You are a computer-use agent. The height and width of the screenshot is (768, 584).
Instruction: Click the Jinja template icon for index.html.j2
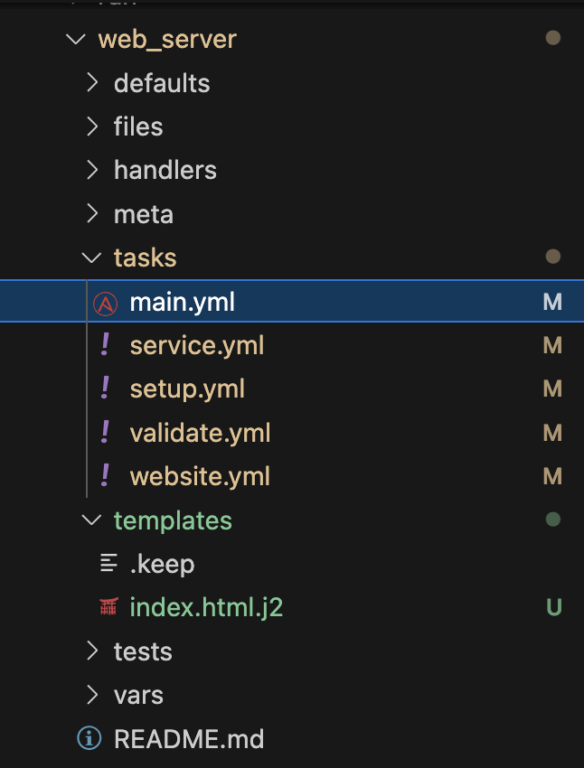[x=108, y=608]
